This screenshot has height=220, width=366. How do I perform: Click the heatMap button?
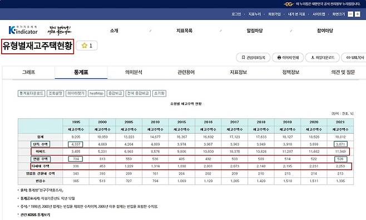click(97, 93)
